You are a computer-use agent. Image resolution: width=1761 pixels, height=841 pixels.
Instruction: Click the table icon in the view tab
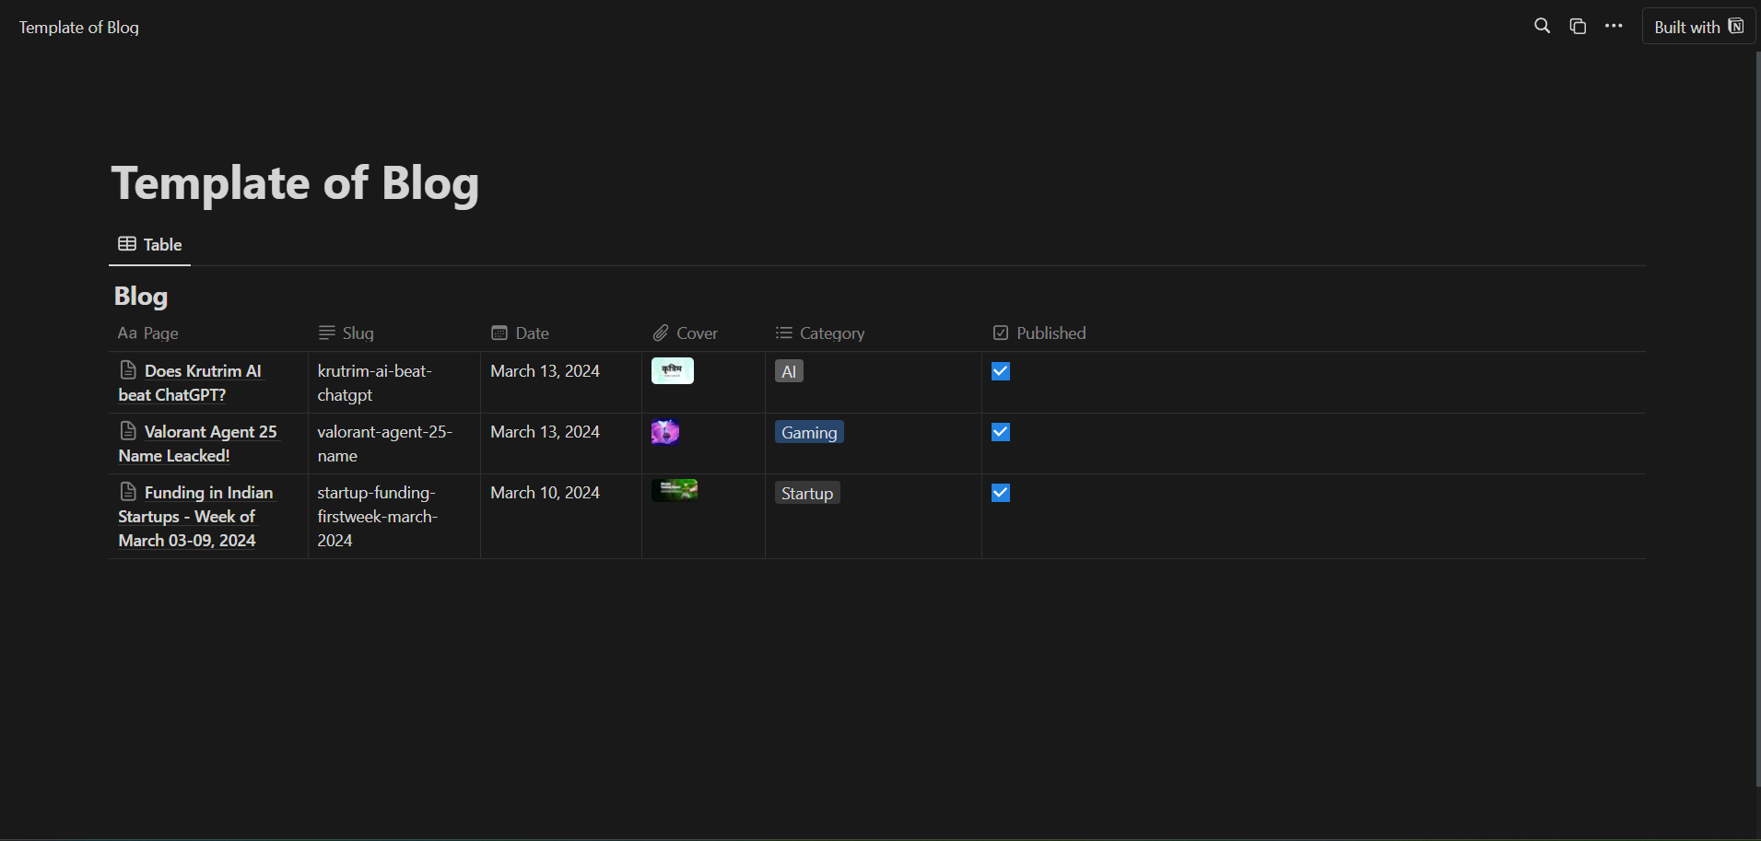tap(127, 244)
